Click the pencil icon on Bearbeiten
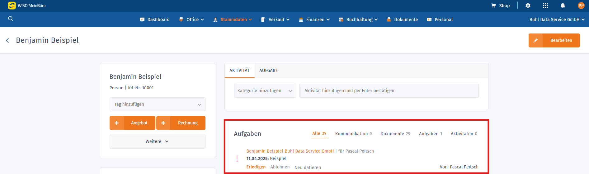The image size is (589, 174). [535, 40]
